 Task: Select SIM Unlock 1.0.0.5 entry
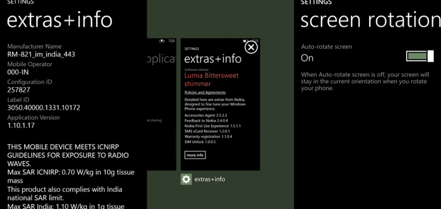[x=200, y=142]
